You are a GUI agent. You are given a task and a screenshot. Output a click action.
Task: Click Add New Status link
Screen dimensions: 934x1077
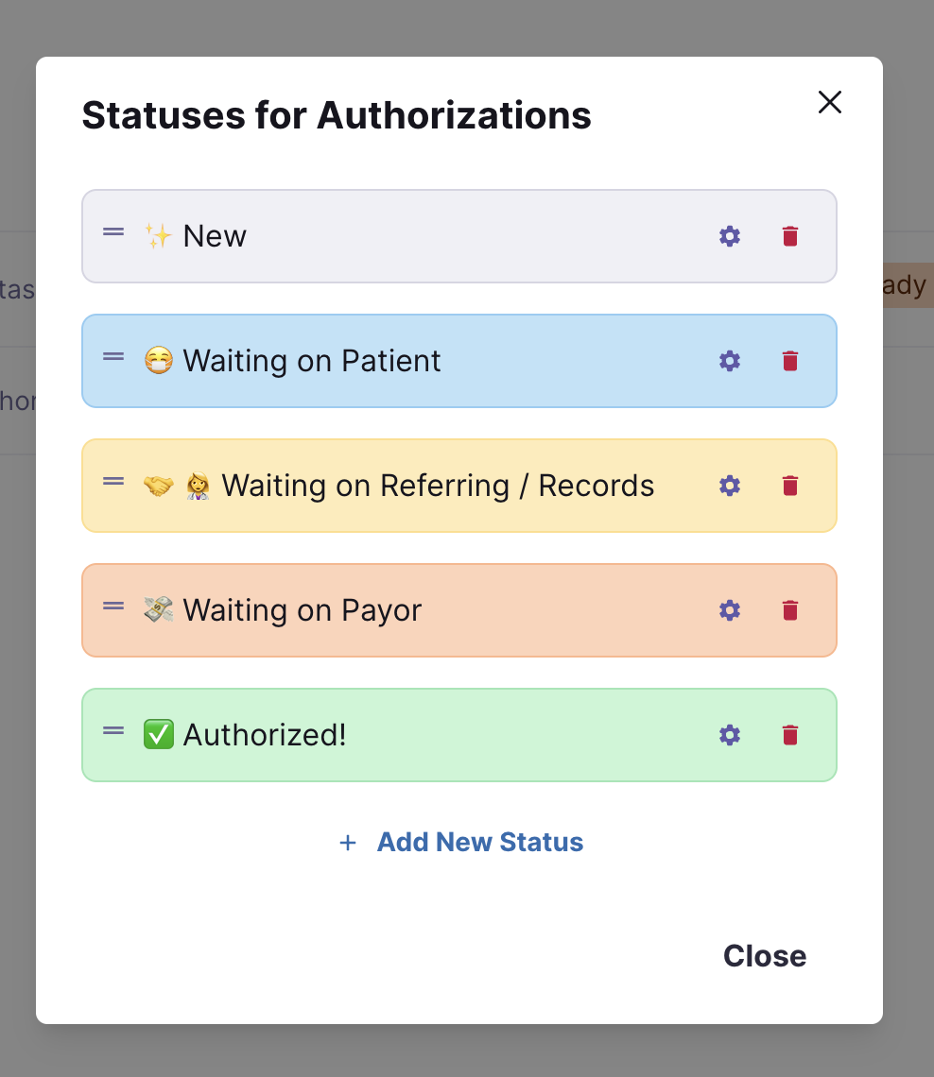[x=479, y=842]
